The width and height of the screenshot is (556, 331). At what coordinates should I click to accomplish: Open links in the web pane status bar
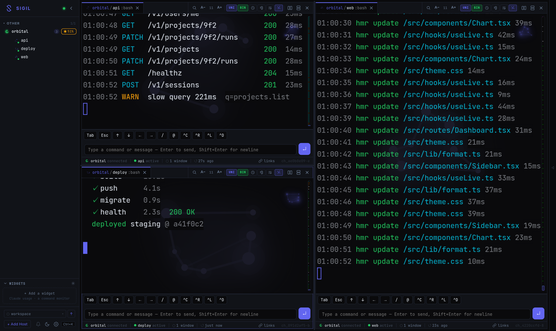pyautogui.click(x=501, y=326)
